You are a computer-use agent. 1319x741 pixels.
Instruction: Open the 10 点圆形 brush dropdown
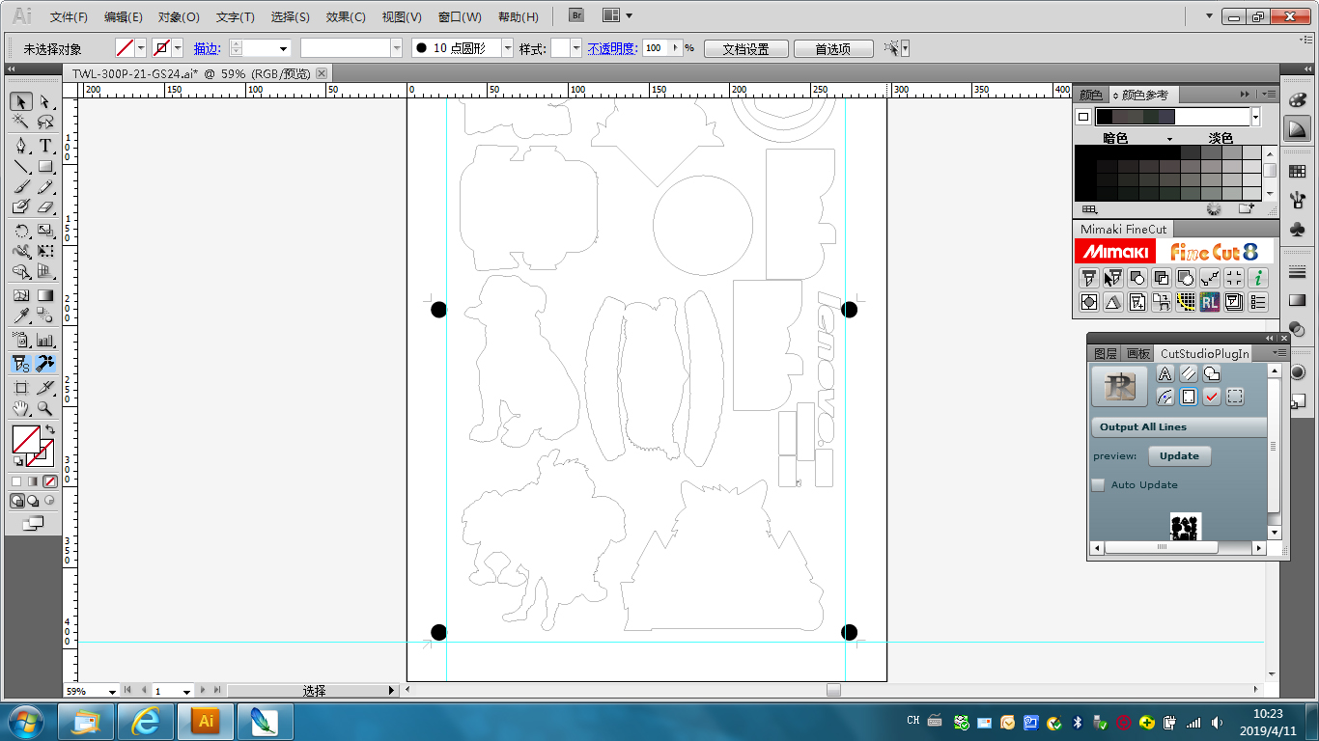(x=507, y=48)
